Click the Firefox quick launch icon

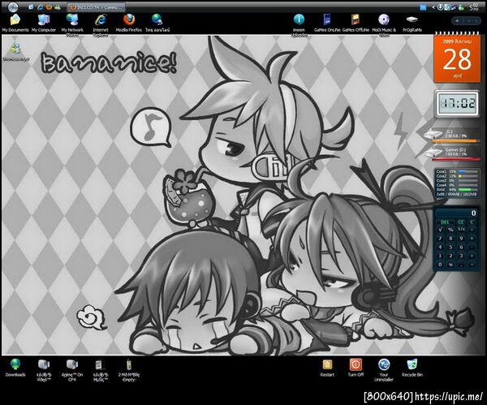click(x=49, y=6)
